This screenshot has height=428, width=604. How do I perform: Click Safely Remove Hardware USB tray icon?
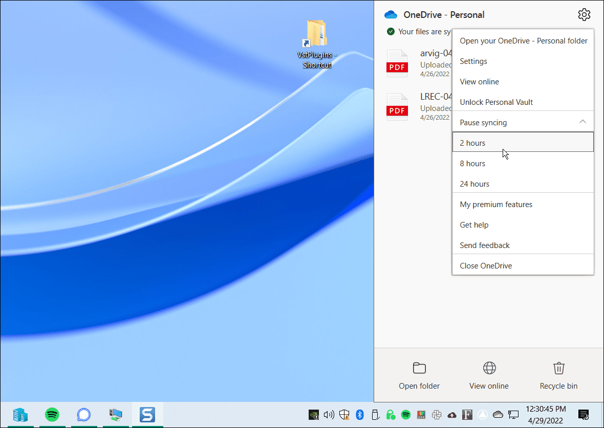(x=375, y=415)
